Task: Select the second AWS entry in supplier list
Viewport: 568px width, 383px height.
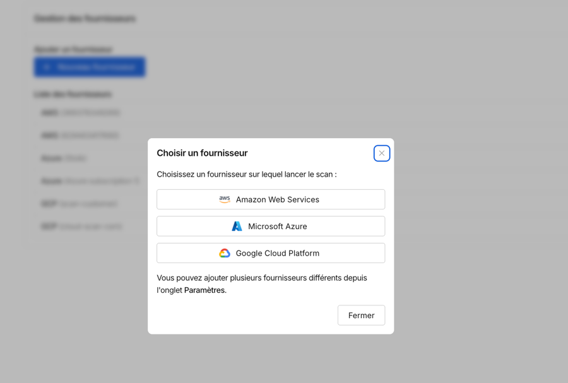Action: click(80, 136)
